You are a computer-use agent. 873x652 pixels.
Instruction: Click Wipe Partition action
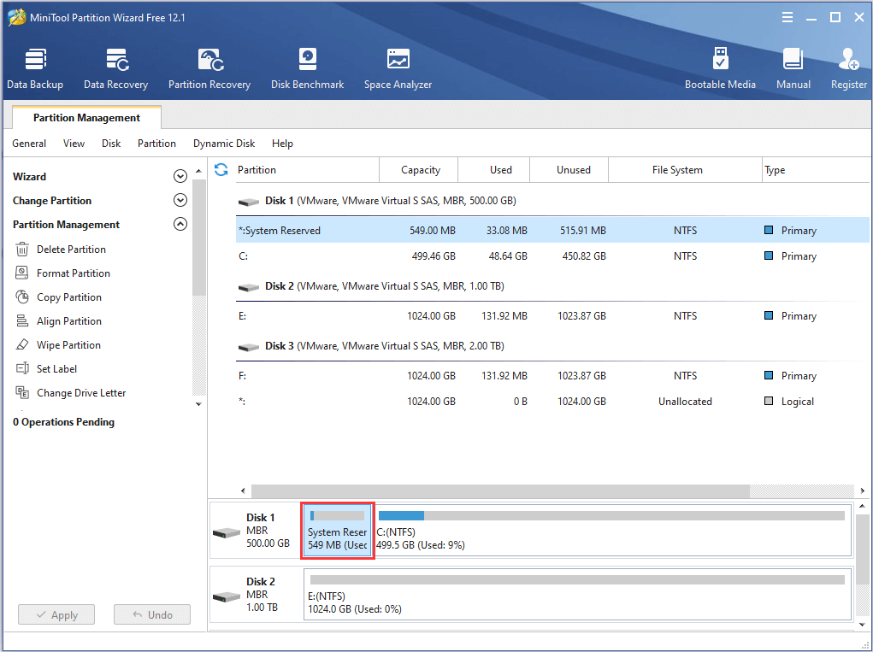[68, 345]
